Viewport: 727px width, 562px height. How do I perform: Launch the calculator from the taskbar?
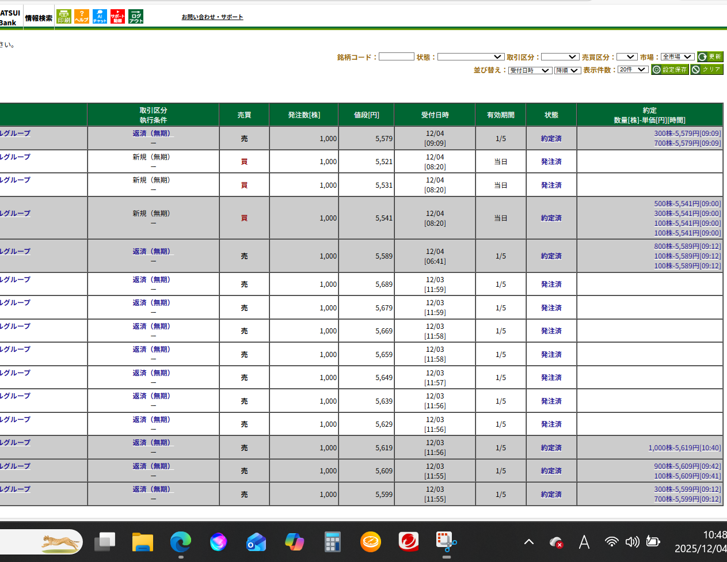(x=333, y=542)
